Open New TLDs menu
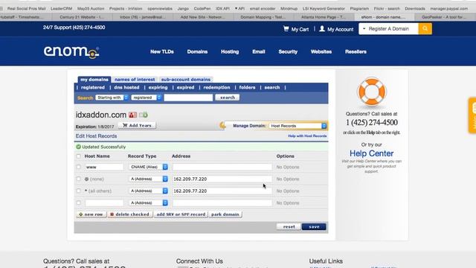The image size is (476, 268). coord(162,51)
